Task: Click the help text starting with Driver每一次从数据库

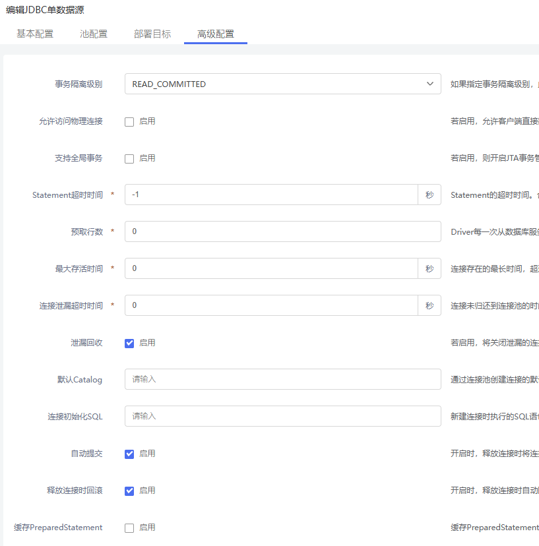Action: 494,232
